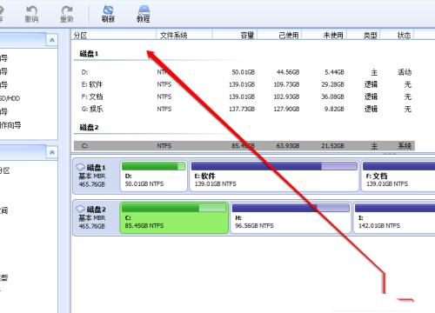
Task: Select the F: 文档 row in partition list
Action: (244, 97)
